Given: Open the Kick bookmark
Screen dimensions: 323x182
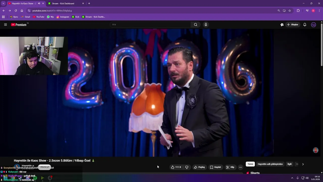Looking at the screenshot, I should [x=75, y=17].
